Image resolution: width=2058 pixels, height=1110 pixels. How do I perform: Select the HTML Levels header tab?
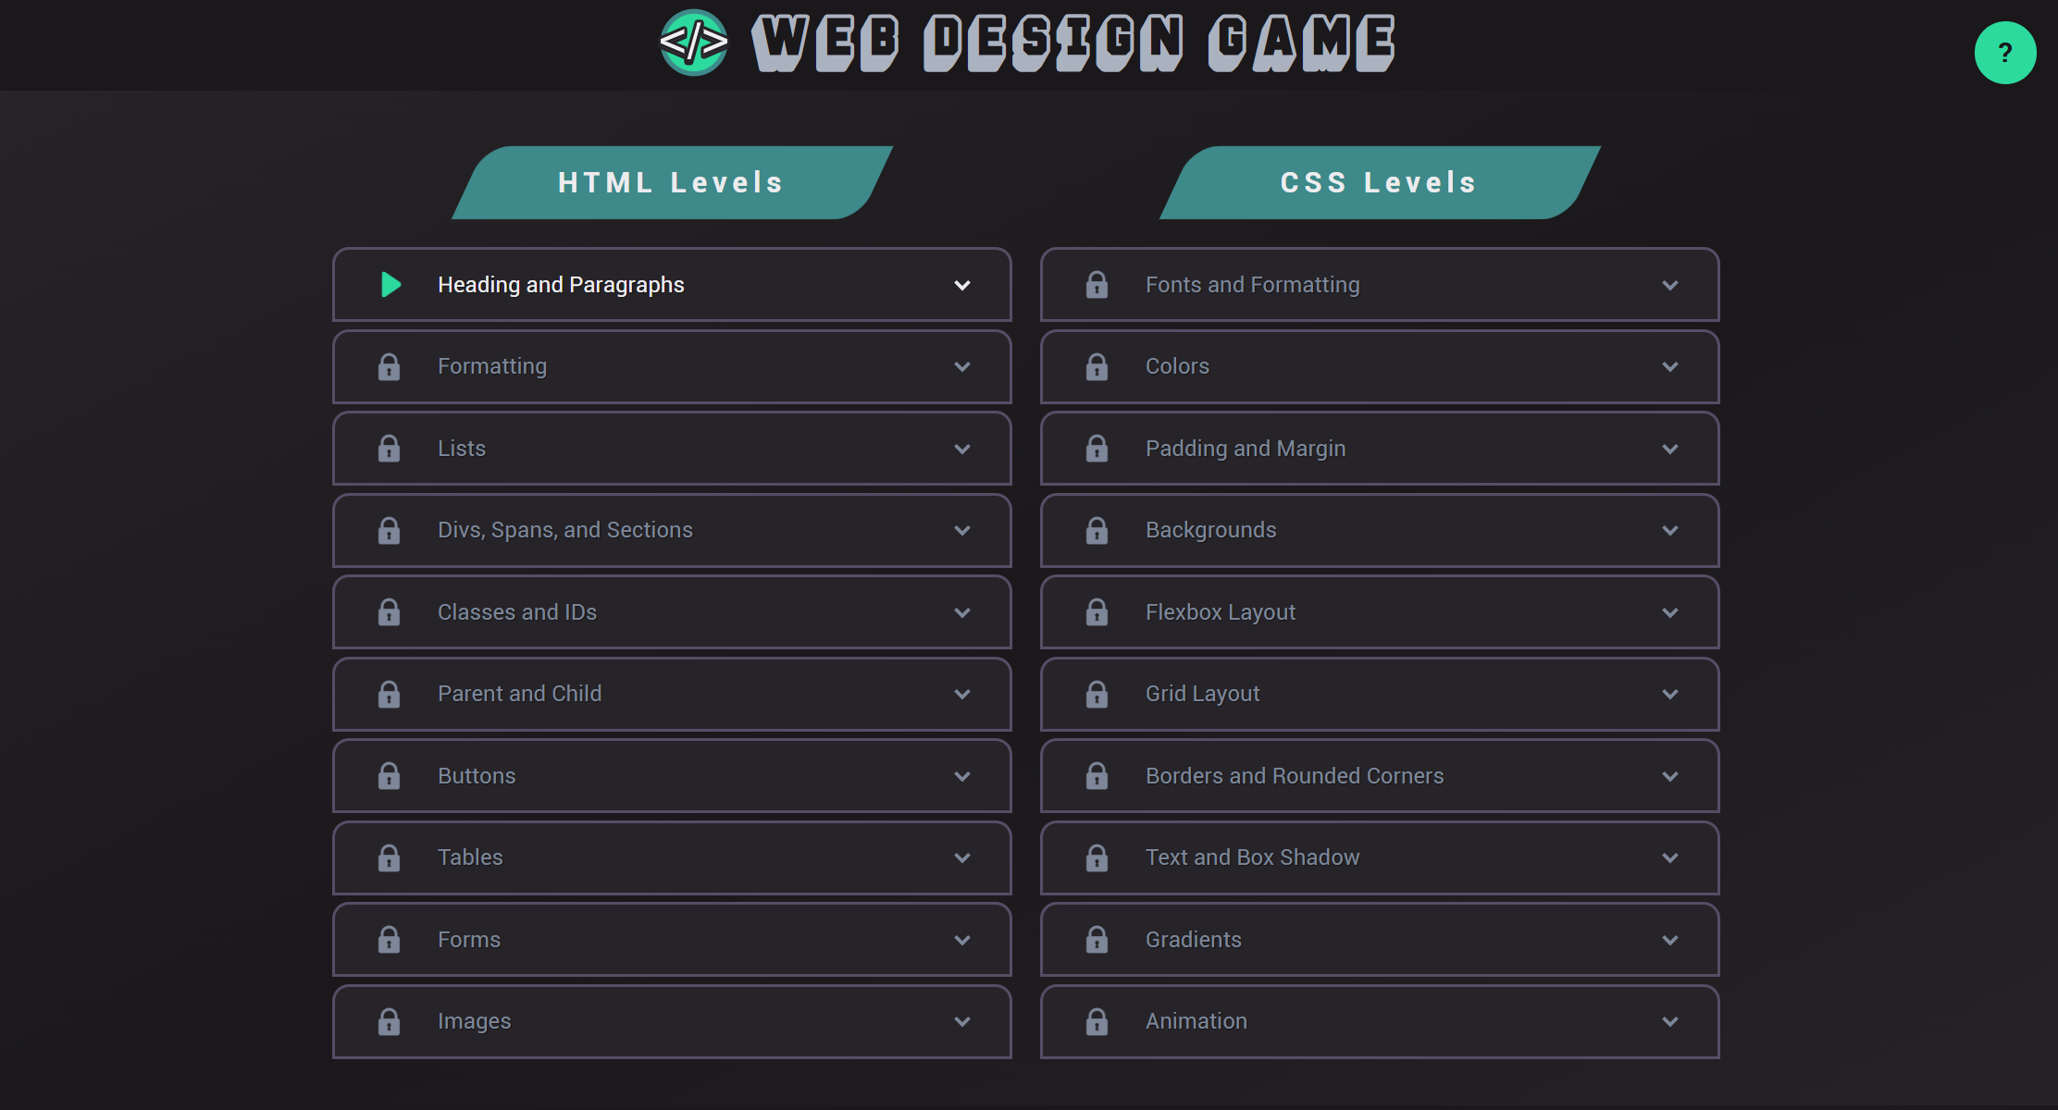click(672, 182)
